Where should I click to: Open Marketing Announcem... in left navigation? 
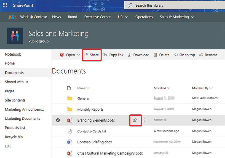[x=24, y=109]
